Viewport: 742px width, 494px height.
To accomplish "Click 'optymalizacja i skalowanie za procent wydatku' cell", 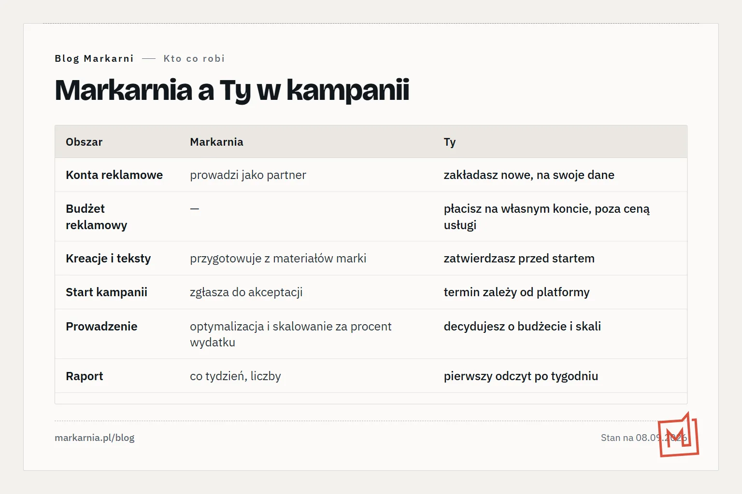I will [x=291, y=334].
